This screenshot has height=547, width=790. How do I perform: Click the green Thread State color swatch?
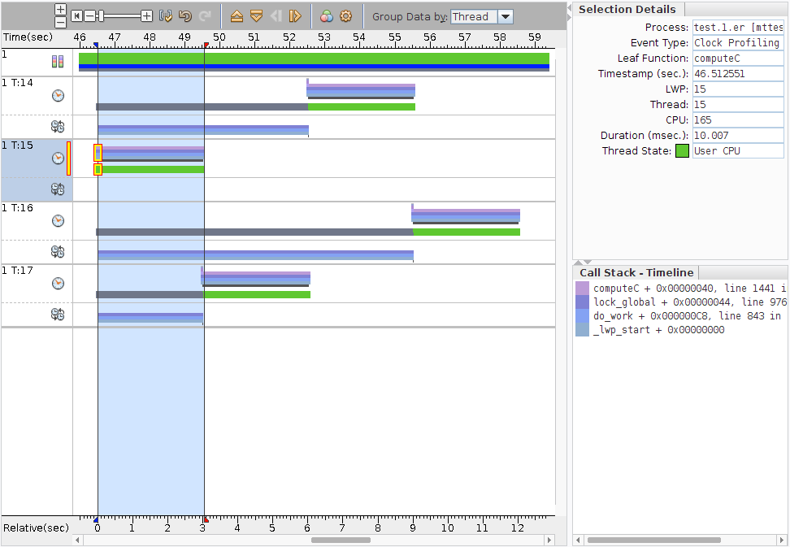(682, 151)
